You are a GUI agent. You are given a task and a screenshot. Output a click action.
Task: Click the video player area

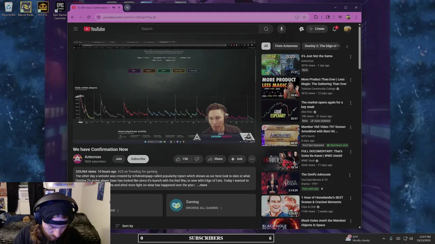164,92
